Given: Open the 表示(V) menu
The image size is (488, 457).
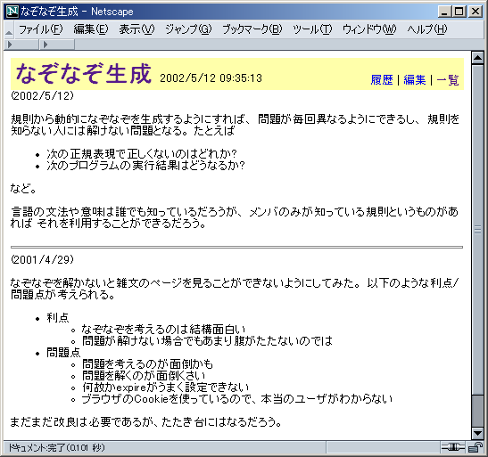Looking at the screenshot, I should point(136,29).
